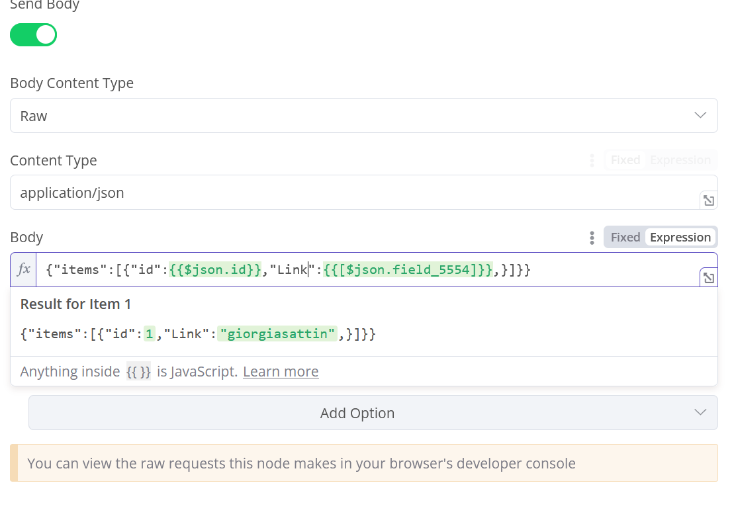Switch Body field to Expression mode
Image resolution: width=734 pixels, height=530 pixels.
(x=680, y=238)
